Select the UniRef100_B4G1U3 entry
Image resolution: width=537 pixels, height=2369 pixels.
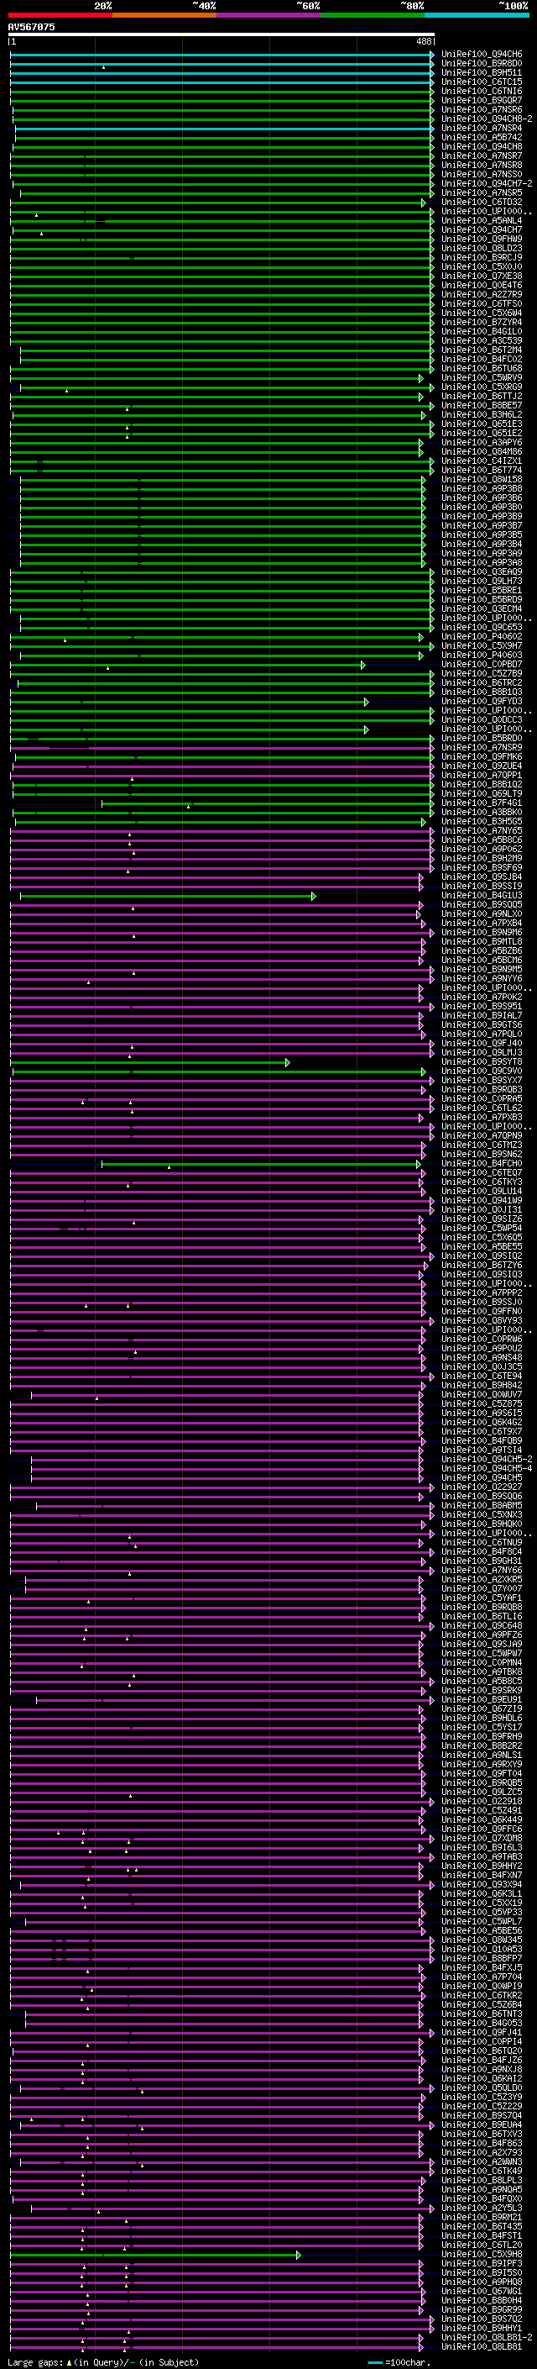point(482,896)
